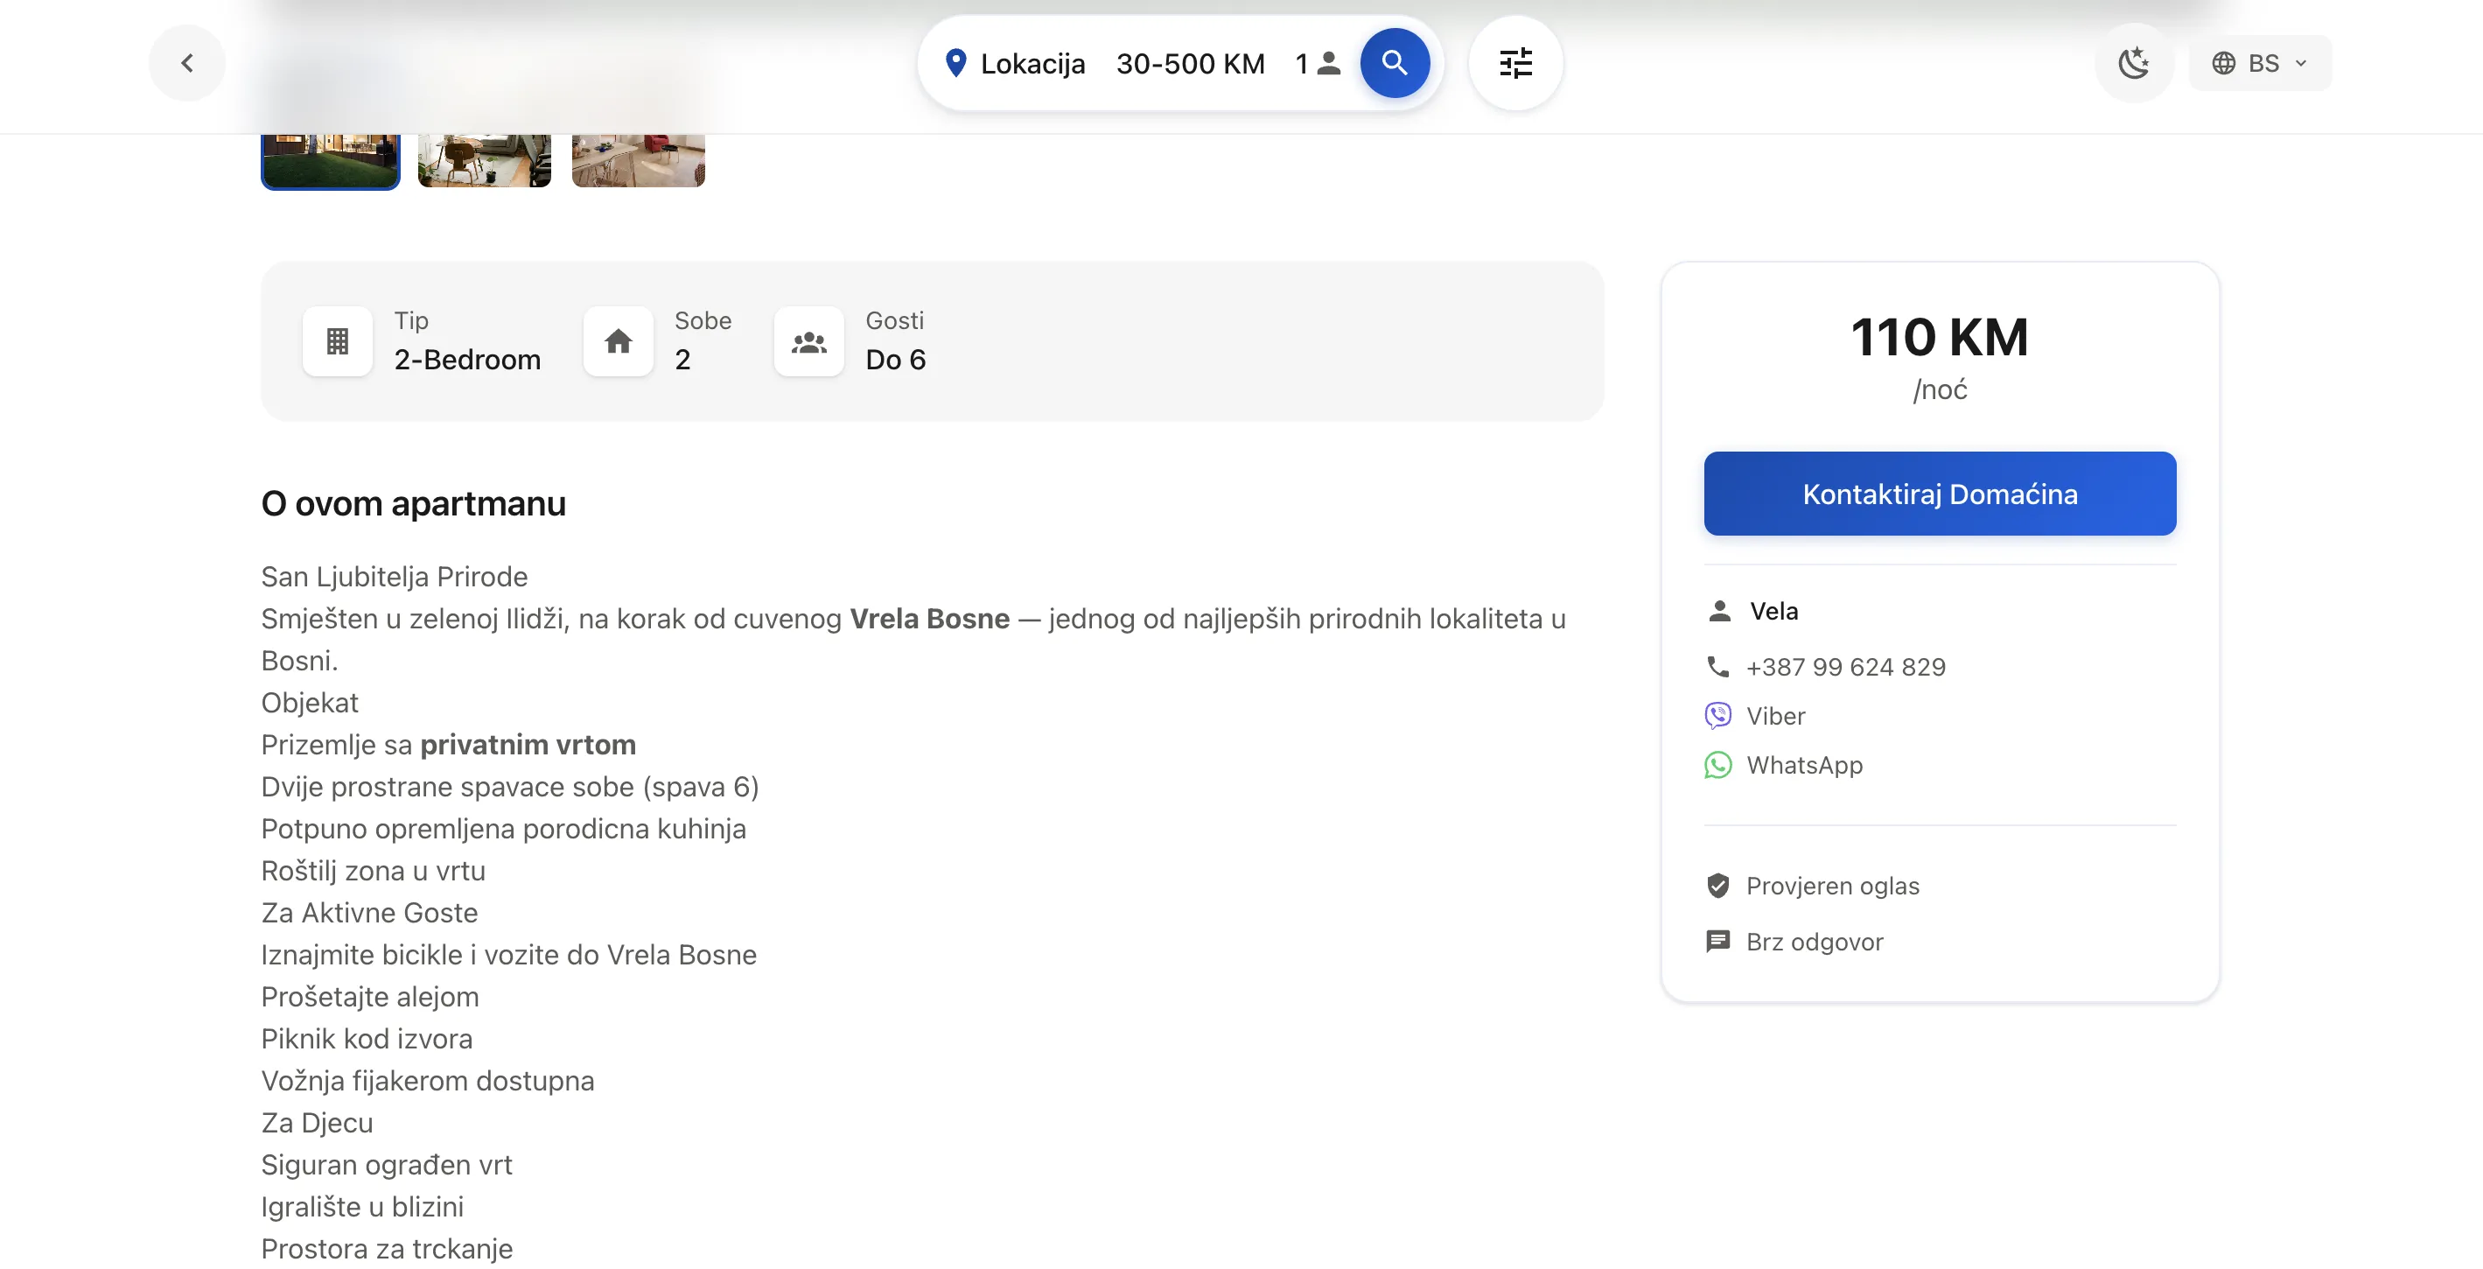Click the Sobe house icon

[x=618, y=340]
